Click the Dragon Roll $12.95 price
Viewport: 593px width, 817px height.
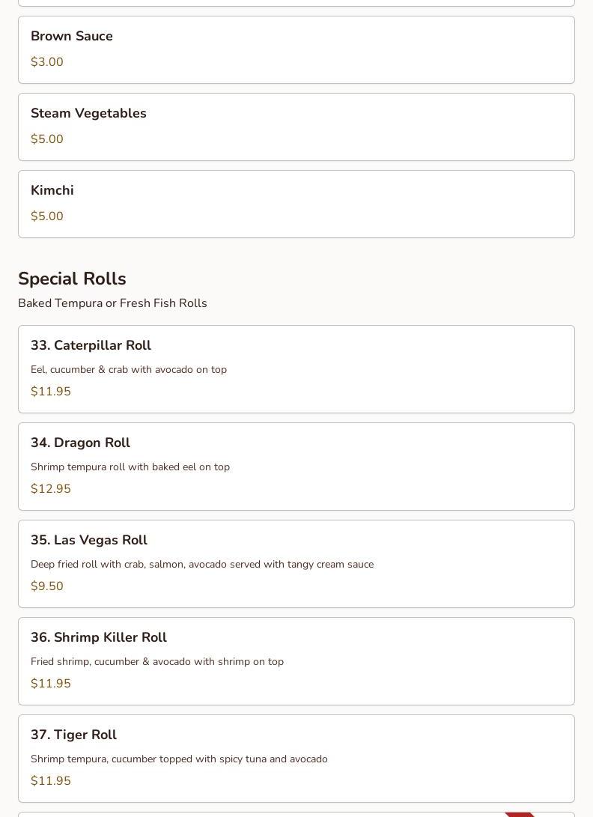[x=51, y=489]
